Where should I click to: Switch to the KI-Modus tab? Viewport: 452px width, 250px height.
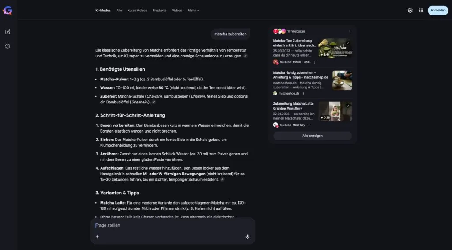point(103,11)
